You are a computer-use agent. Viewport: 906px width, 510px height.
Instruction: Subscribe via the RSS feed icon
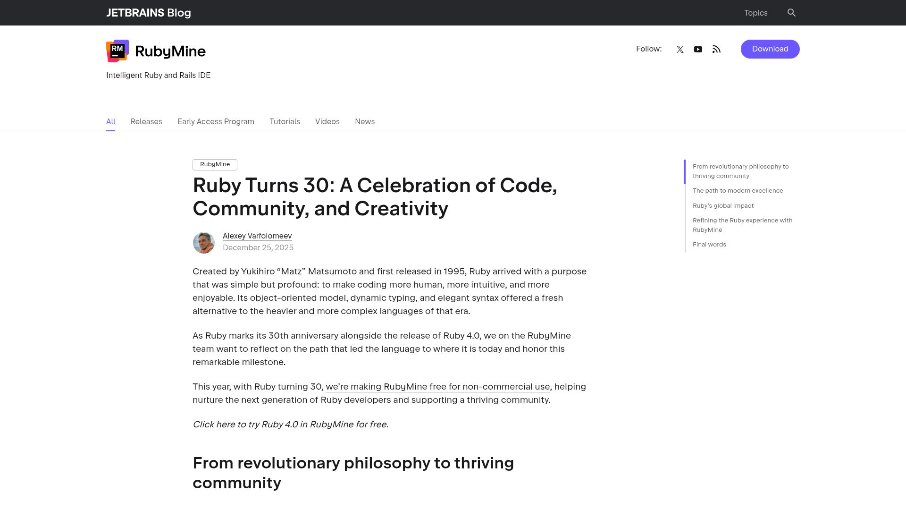click(716, 49)
